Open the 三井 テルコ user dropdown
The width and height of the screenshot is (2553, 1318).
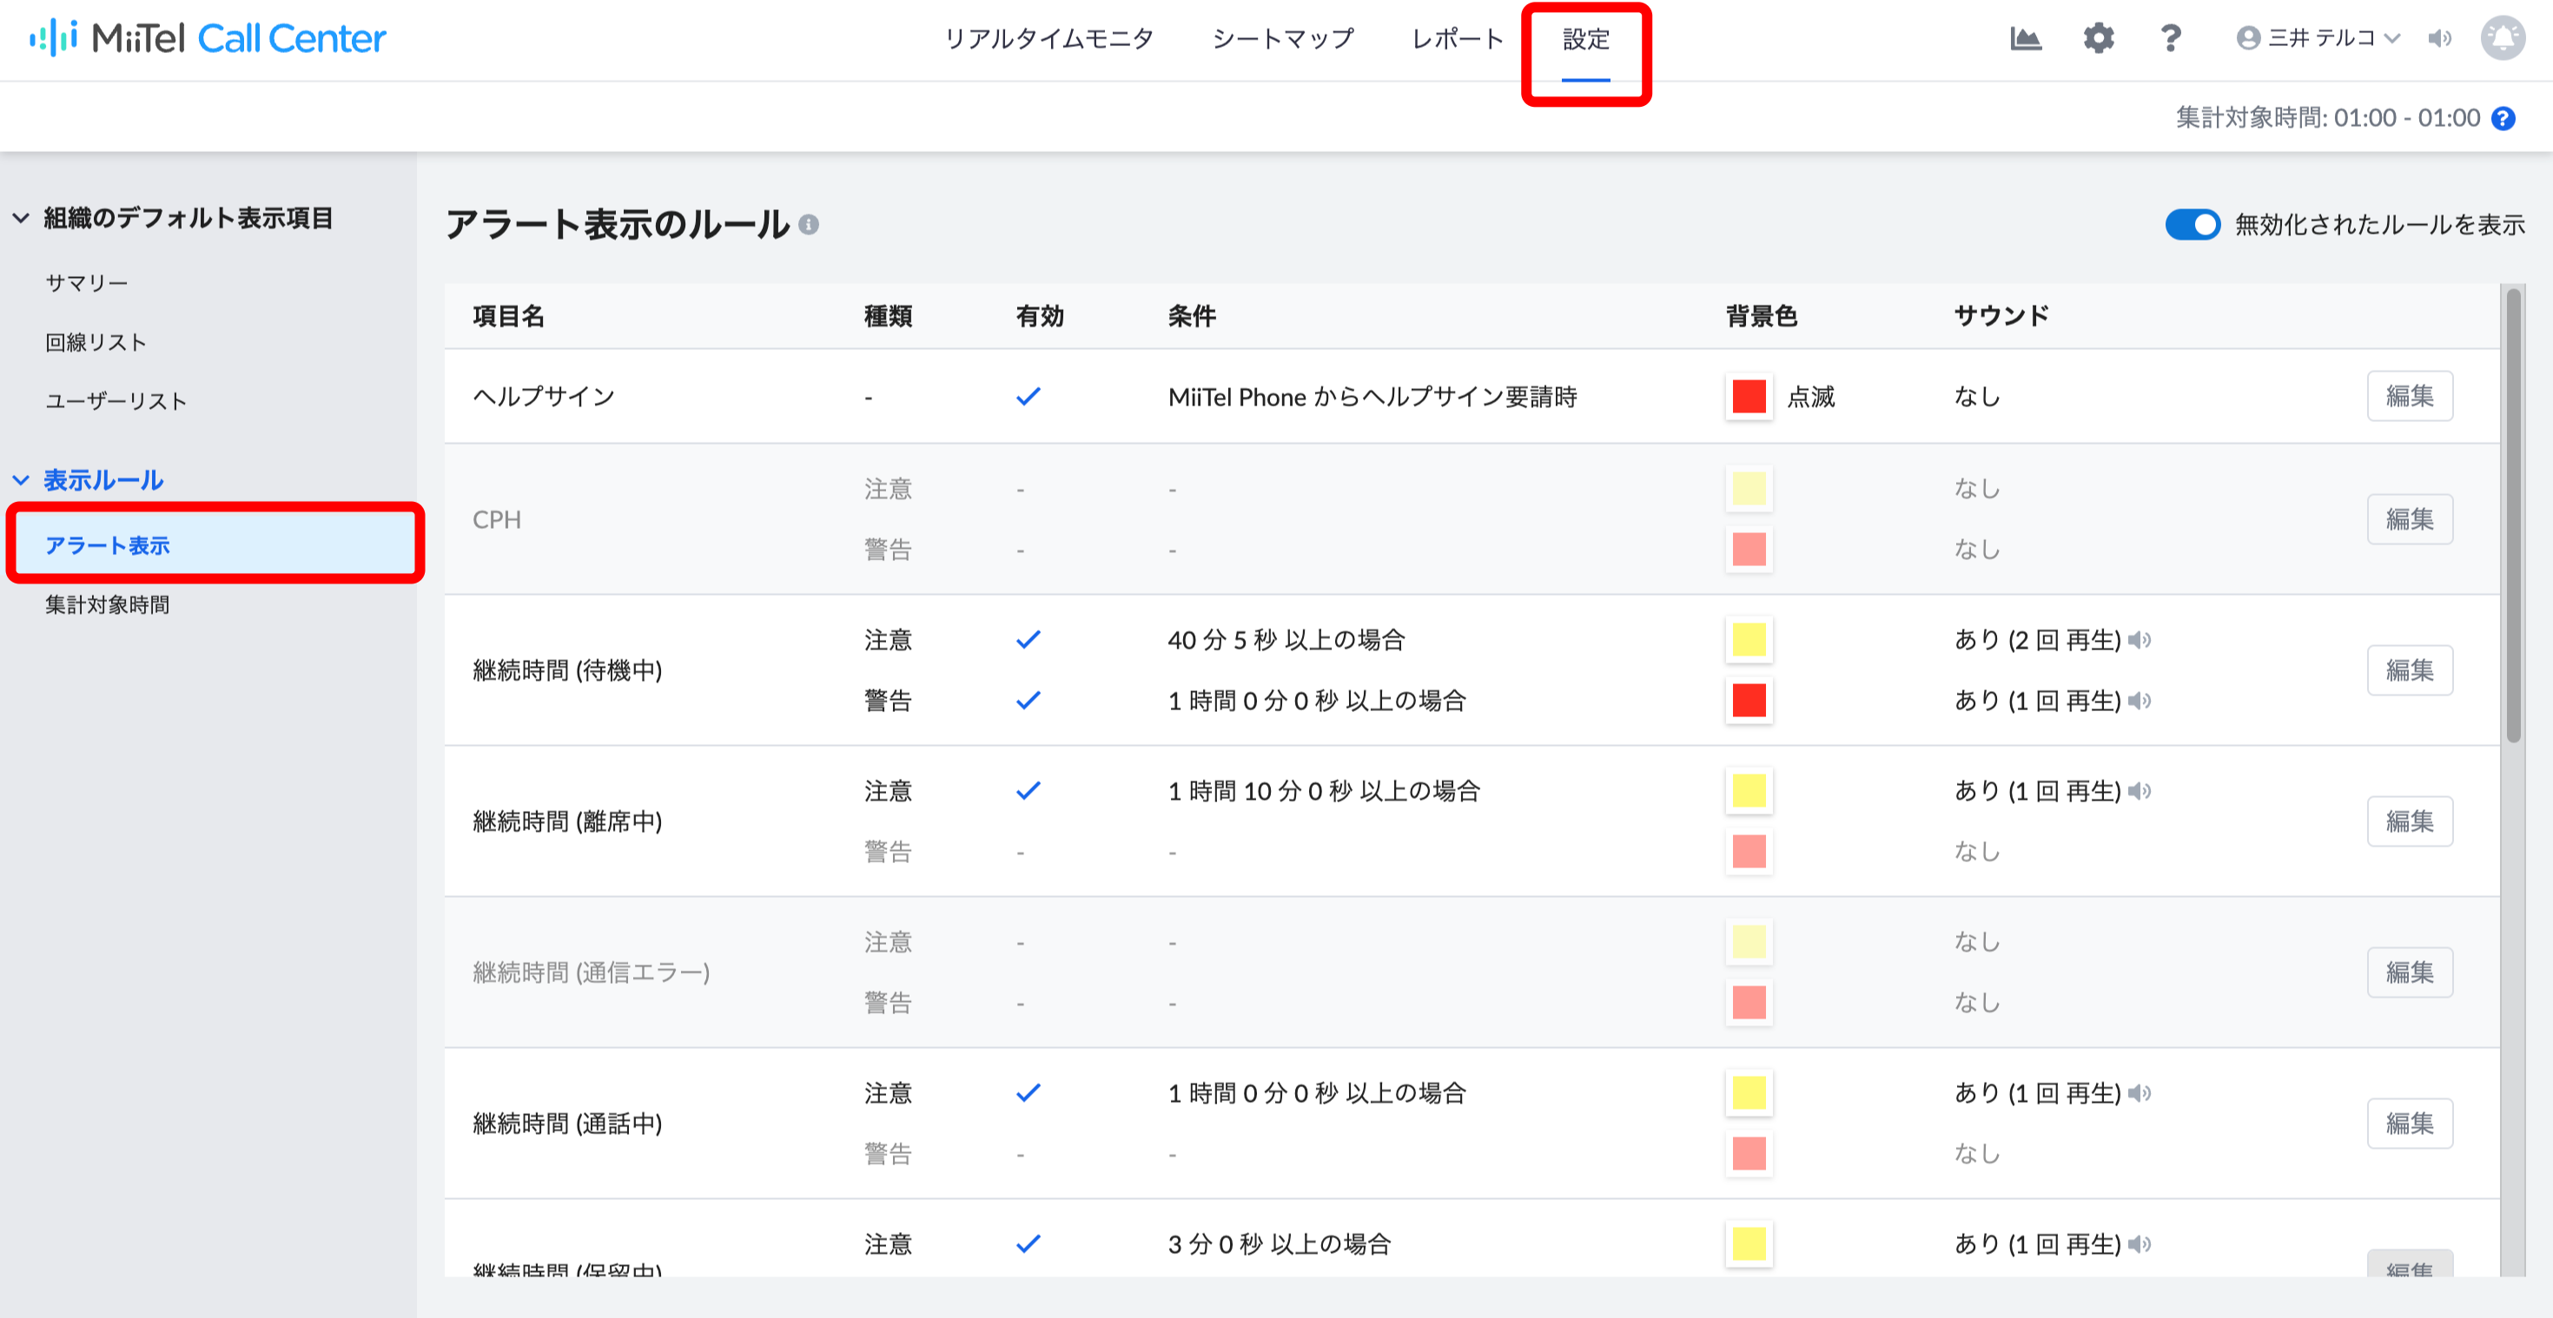click(2319, 38)
